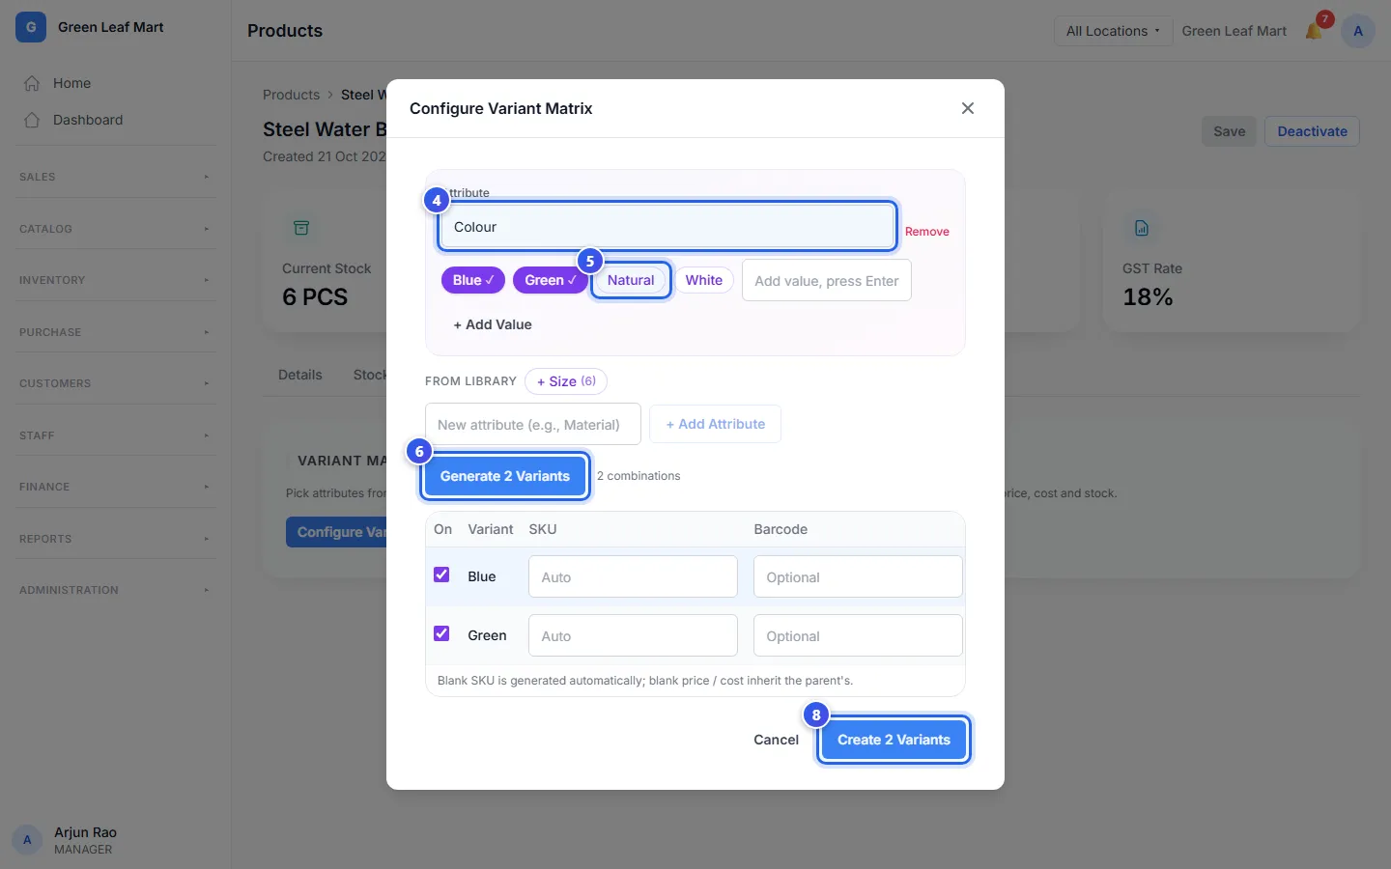Uncheck the Green variant checkbox
Viewport: 1391px width, 869px height.
coord(441,634)
